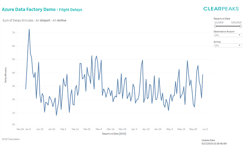Click the 4K y-axis tick label
This screenshot has height=146, width=244.
[14, 73]
